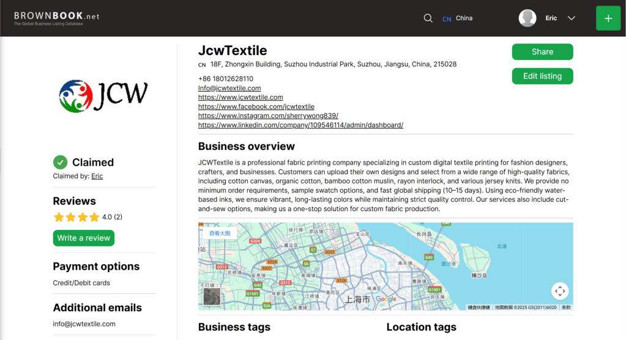This screenshot has width=626, height=340.
Task: Click the Google logo on the map
Action: point(386,299)
